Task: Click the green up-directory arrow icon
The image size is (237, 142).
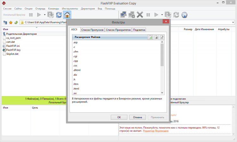Action: [16, 22]
